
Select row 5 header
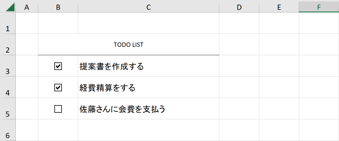coord(8,108)
